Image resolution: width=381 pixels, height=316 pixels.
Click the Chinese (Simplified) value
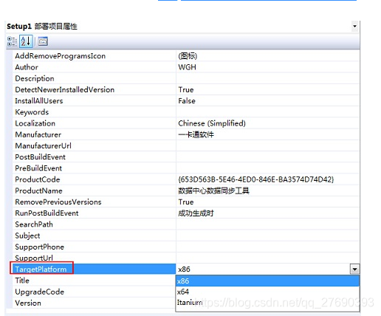click(x=212, y=123)
